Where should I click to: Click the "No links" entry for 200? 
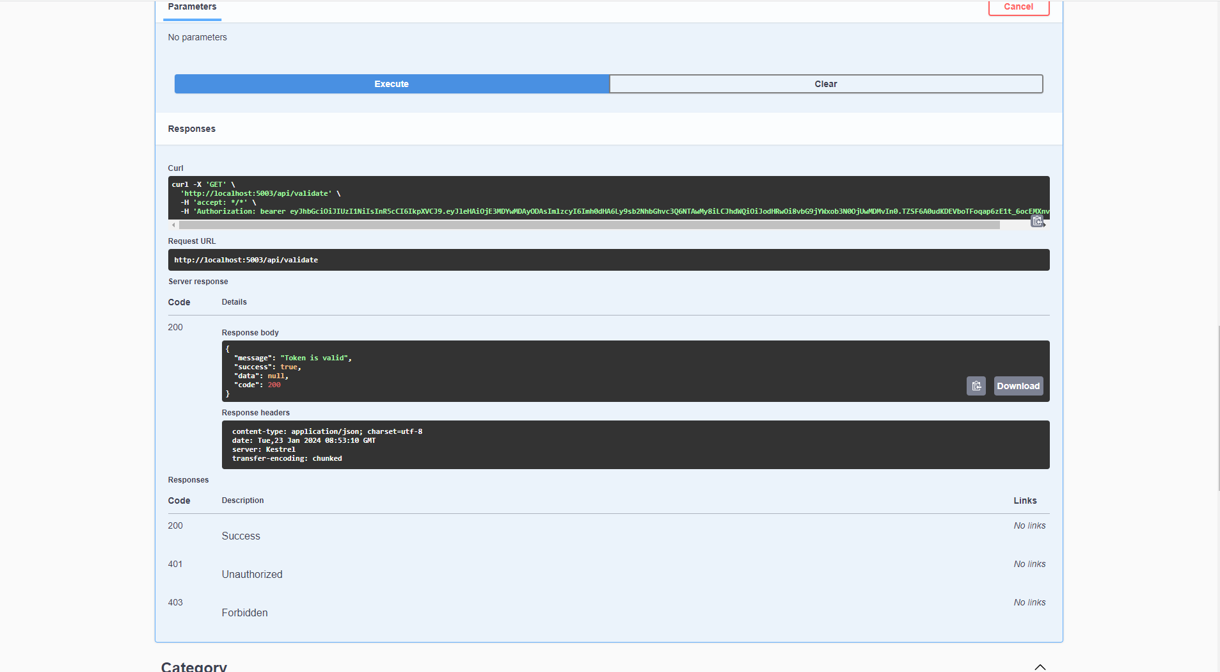pos(1029,525)
